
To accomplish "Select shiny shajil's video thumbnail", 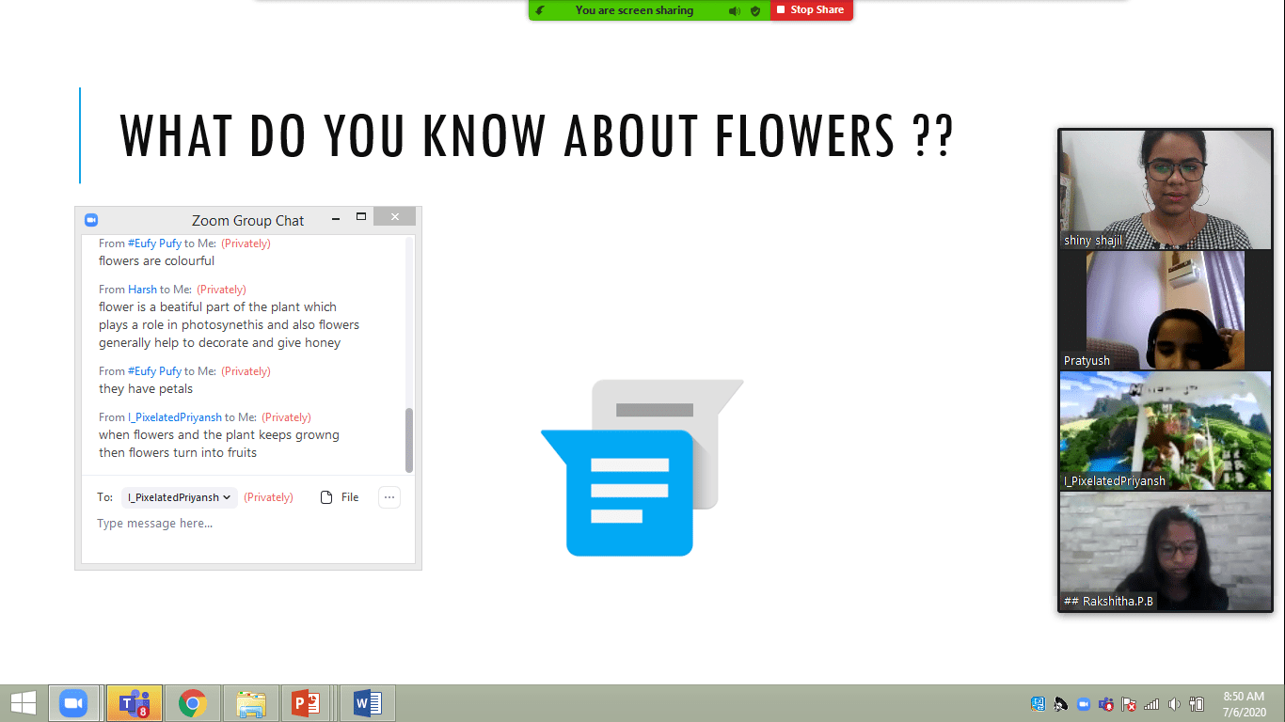I will point(1164,188).
